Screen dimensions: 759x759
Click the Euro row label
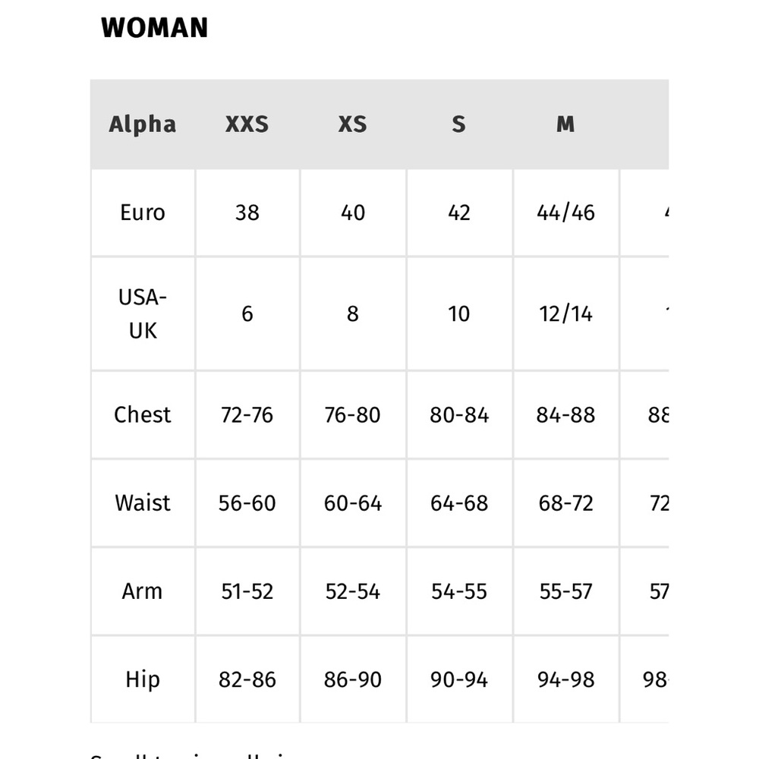[x=143, y=213]
